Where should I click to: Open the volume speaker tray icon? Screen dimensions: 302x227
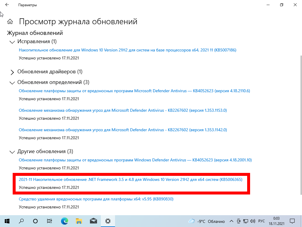pyautogui.click(x=252, y=221)
